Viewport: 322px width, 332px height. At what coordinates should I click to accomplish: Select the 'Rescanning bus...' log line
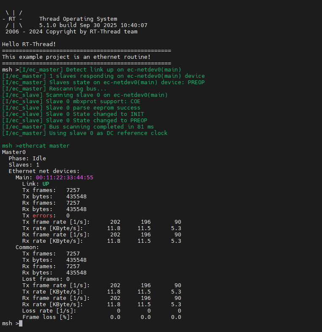55,89
